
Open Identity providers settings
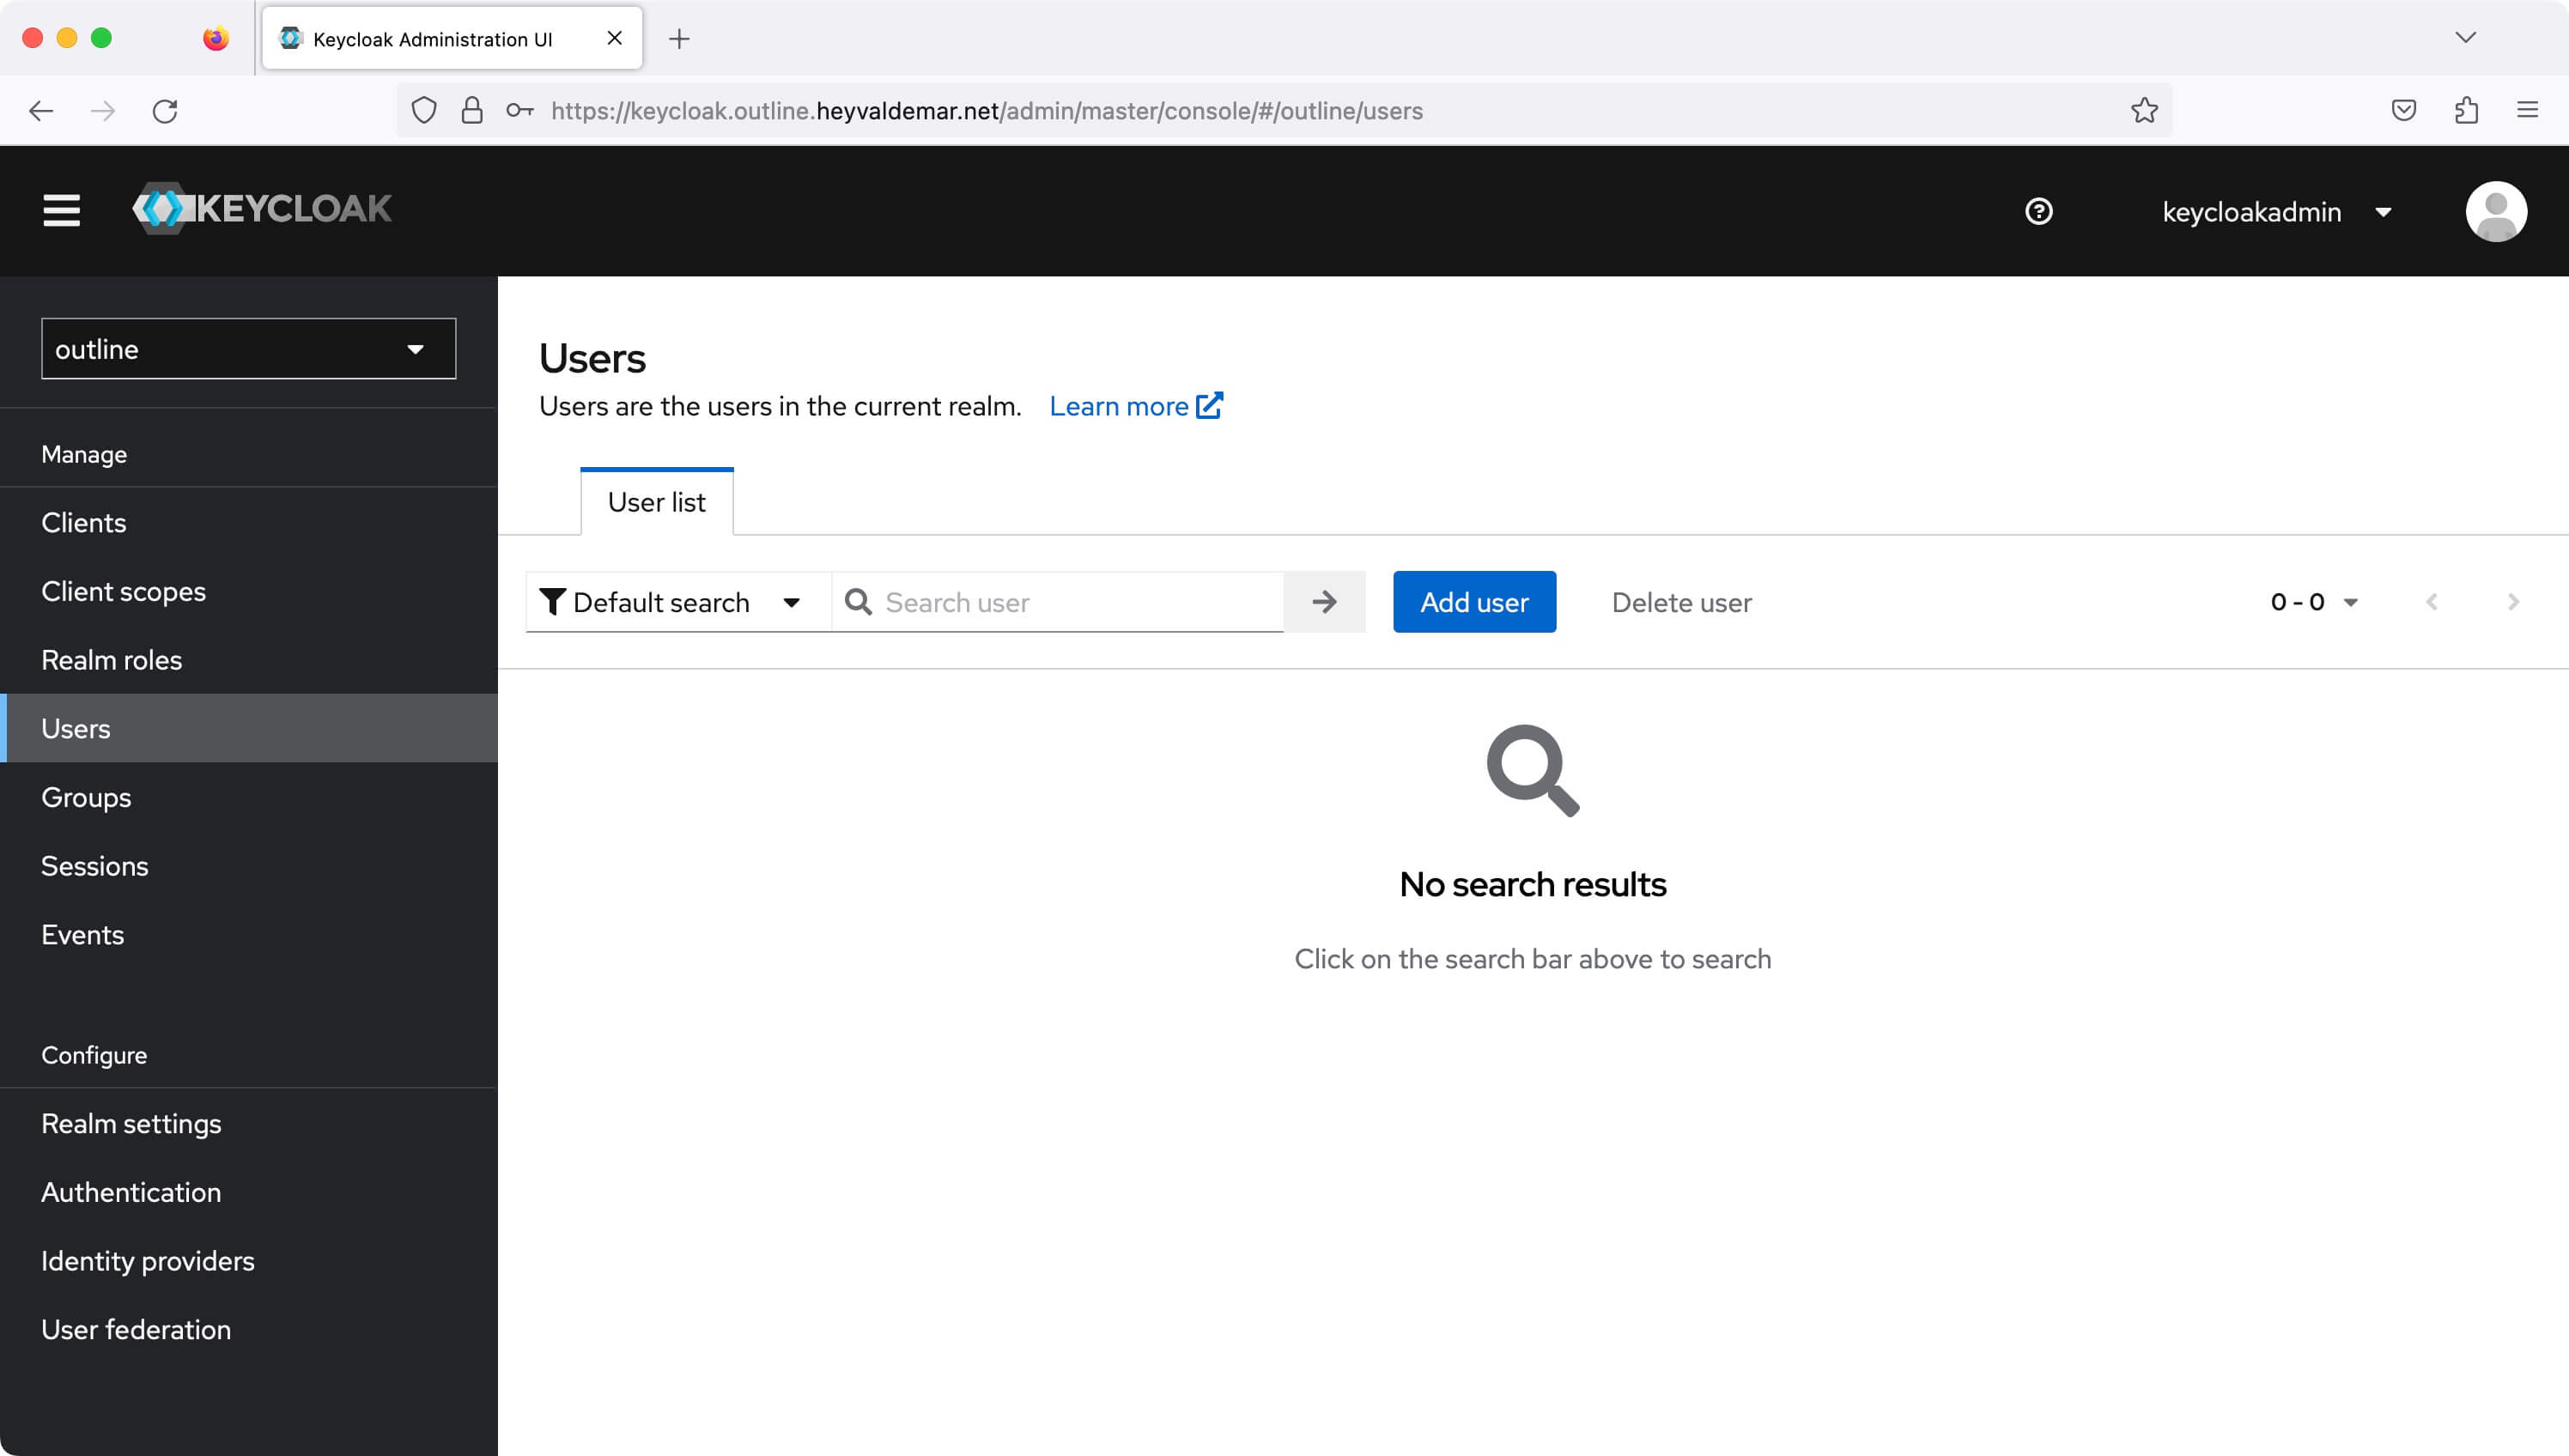147,1260
